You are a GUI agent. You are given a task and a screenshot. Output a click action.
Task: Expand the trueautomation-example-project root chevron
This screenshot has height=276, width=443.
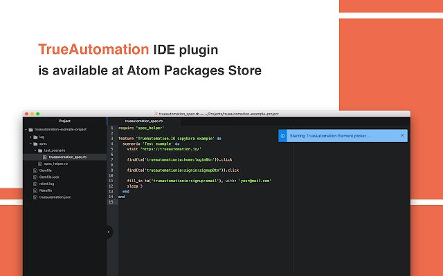point(26,130)
